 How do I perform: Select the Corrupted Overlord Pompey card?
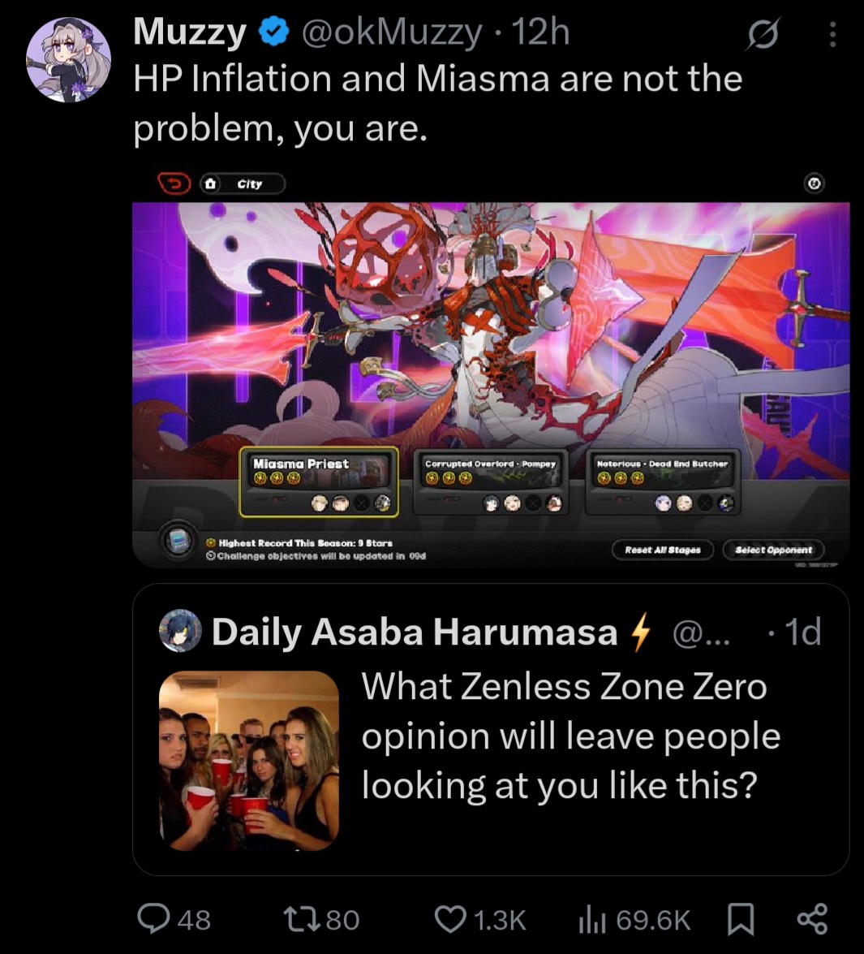(491, 481)
